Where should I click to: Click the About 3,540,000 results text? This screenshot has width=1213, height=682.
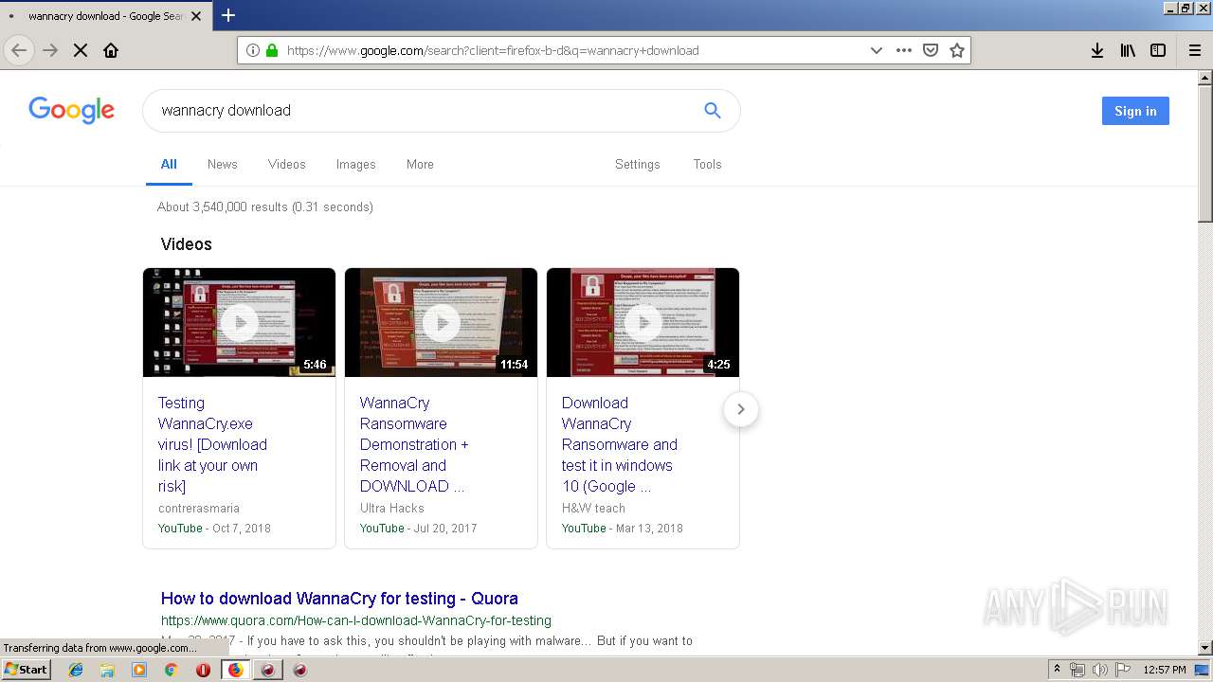point(265,206)
